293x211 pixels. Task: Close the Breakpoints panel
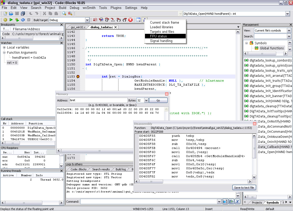[61, 25]
